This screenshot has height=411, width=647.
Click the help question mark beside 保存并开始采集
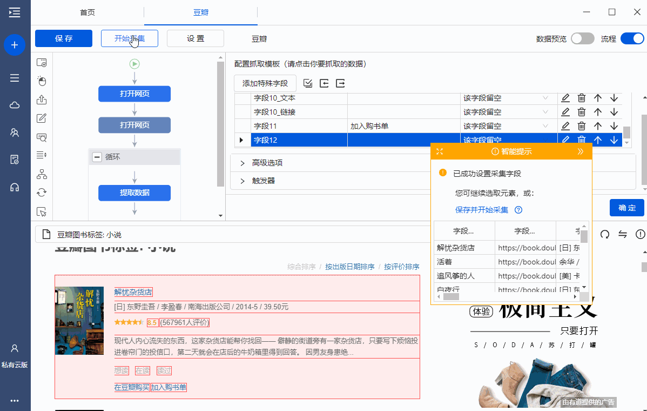[518, 210]
